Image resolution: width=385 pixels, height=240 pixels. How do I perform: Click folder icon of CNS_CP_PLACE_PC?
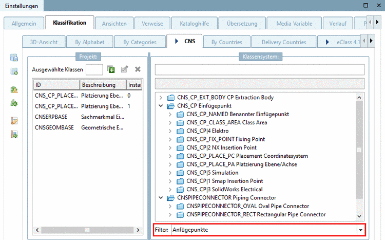(180, 156)
